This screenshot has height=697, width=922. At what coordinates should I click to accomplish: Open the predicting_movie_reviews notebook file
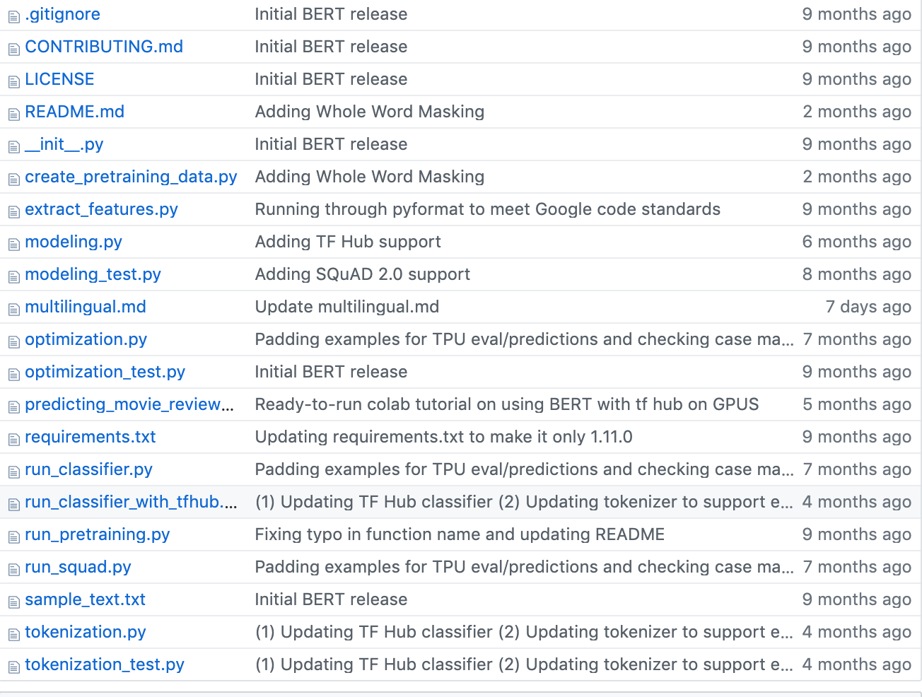point(129,404)
